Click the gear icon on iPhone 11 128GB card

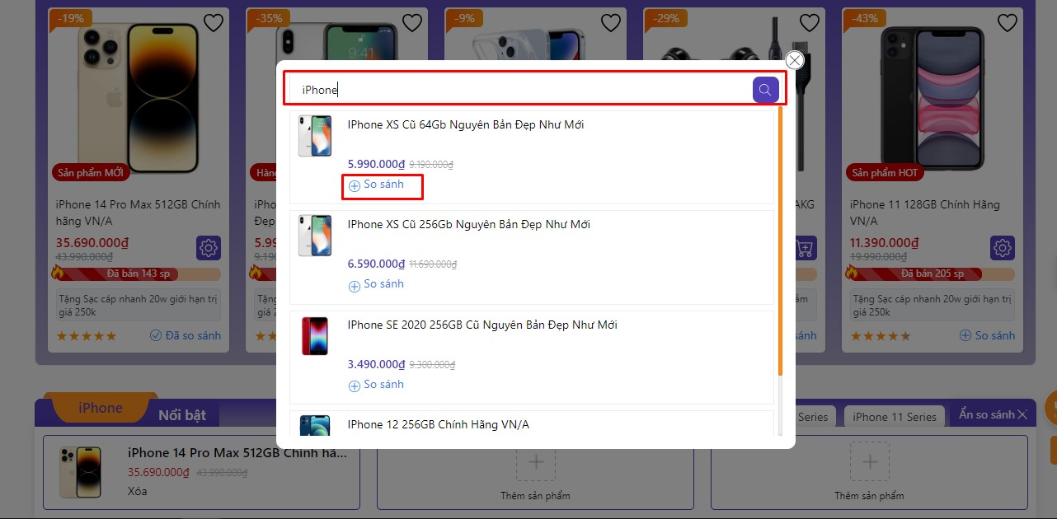click(1003, 247)
